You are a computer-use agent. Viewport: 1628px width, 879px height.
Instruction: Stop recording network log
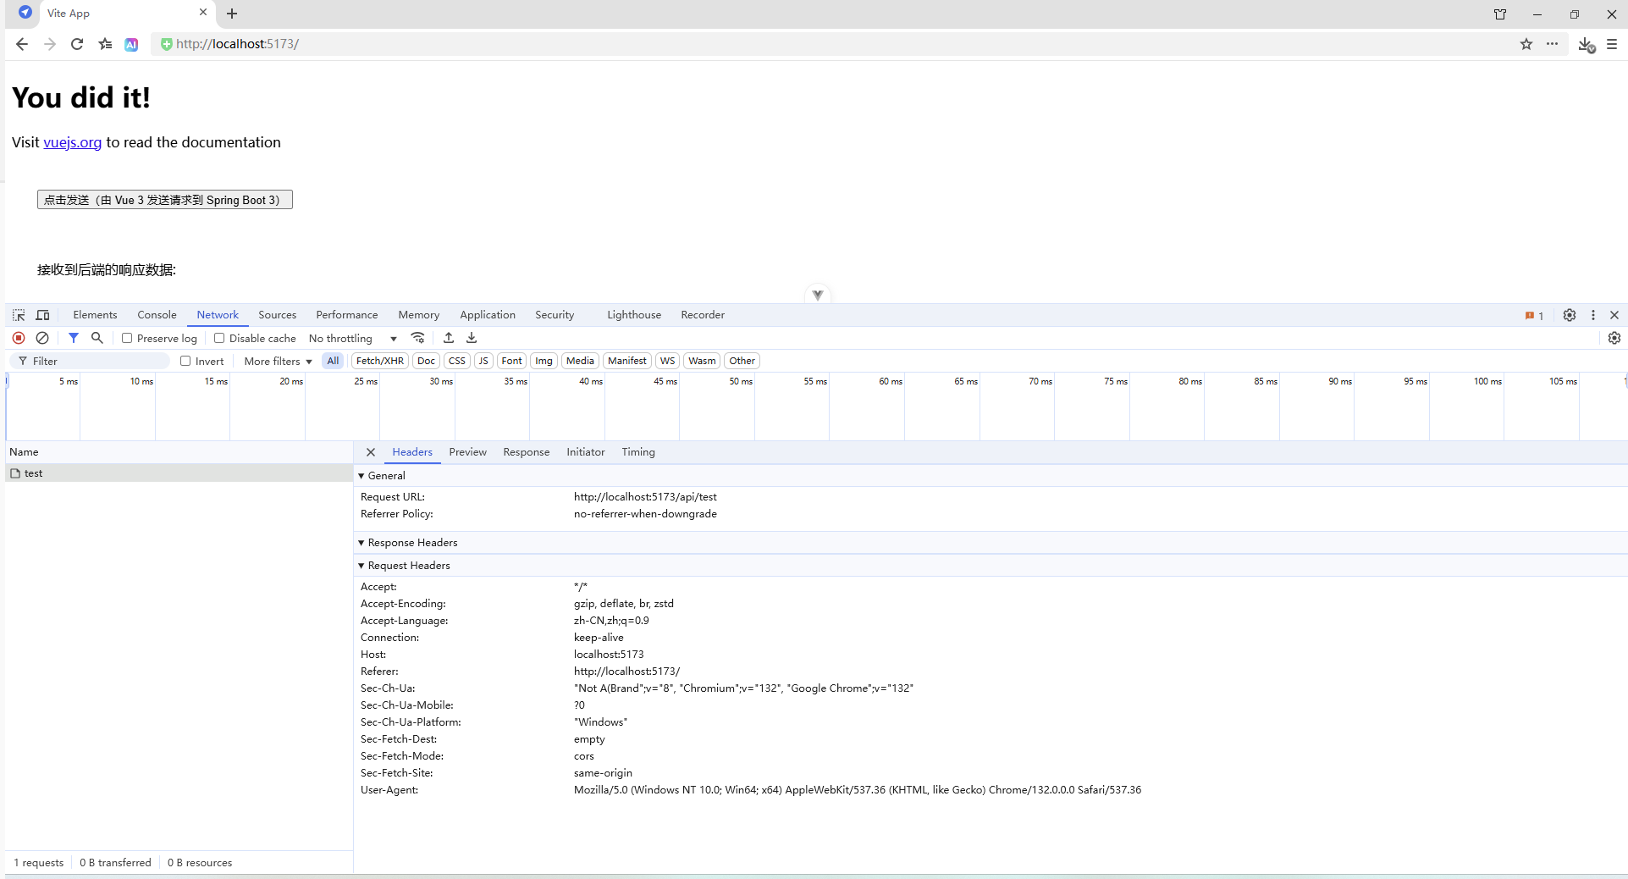(x=19, y=338)
